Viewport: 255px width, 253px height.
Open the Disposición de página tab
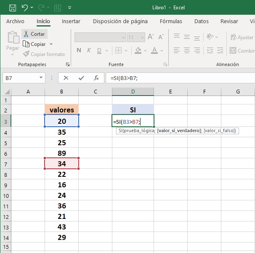pyautogui.click(x=120, y=21)
